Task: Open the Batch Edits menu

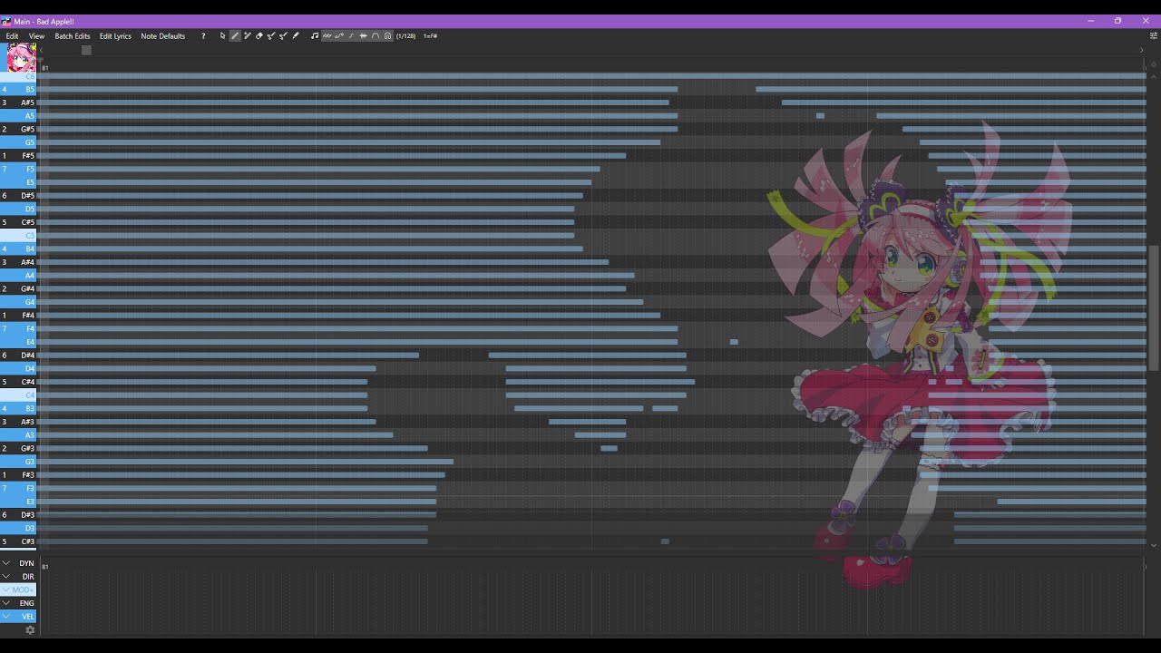Action: pos(73,36)
